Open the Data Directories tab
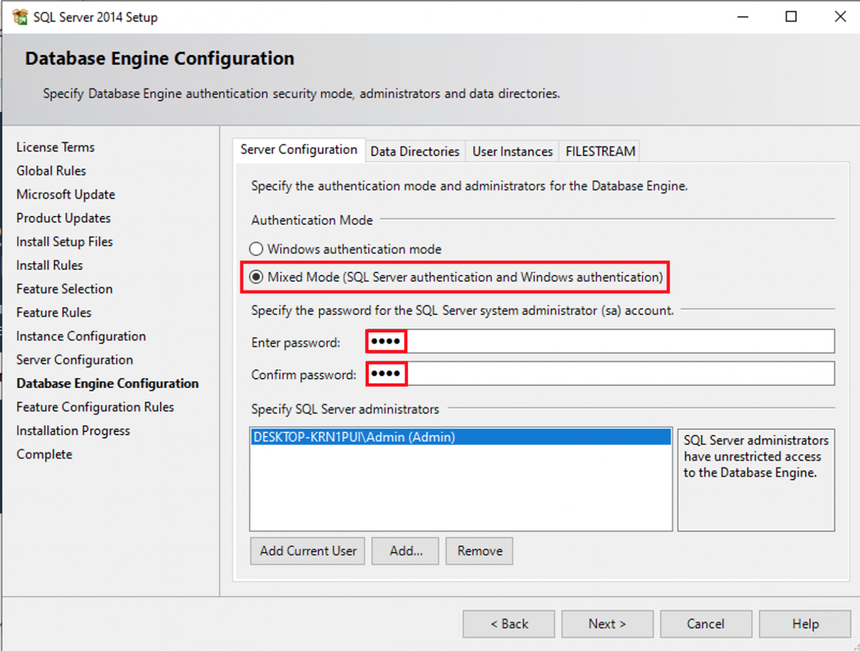Screen dimensions: 860x651 (415, 151)
